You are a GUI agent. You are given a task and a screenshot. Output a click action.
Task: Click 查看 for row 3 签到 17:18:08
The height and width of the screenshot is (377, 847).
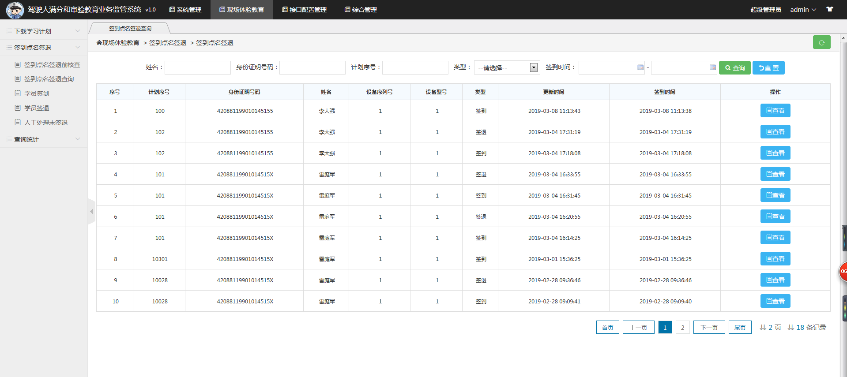point(775,153)
